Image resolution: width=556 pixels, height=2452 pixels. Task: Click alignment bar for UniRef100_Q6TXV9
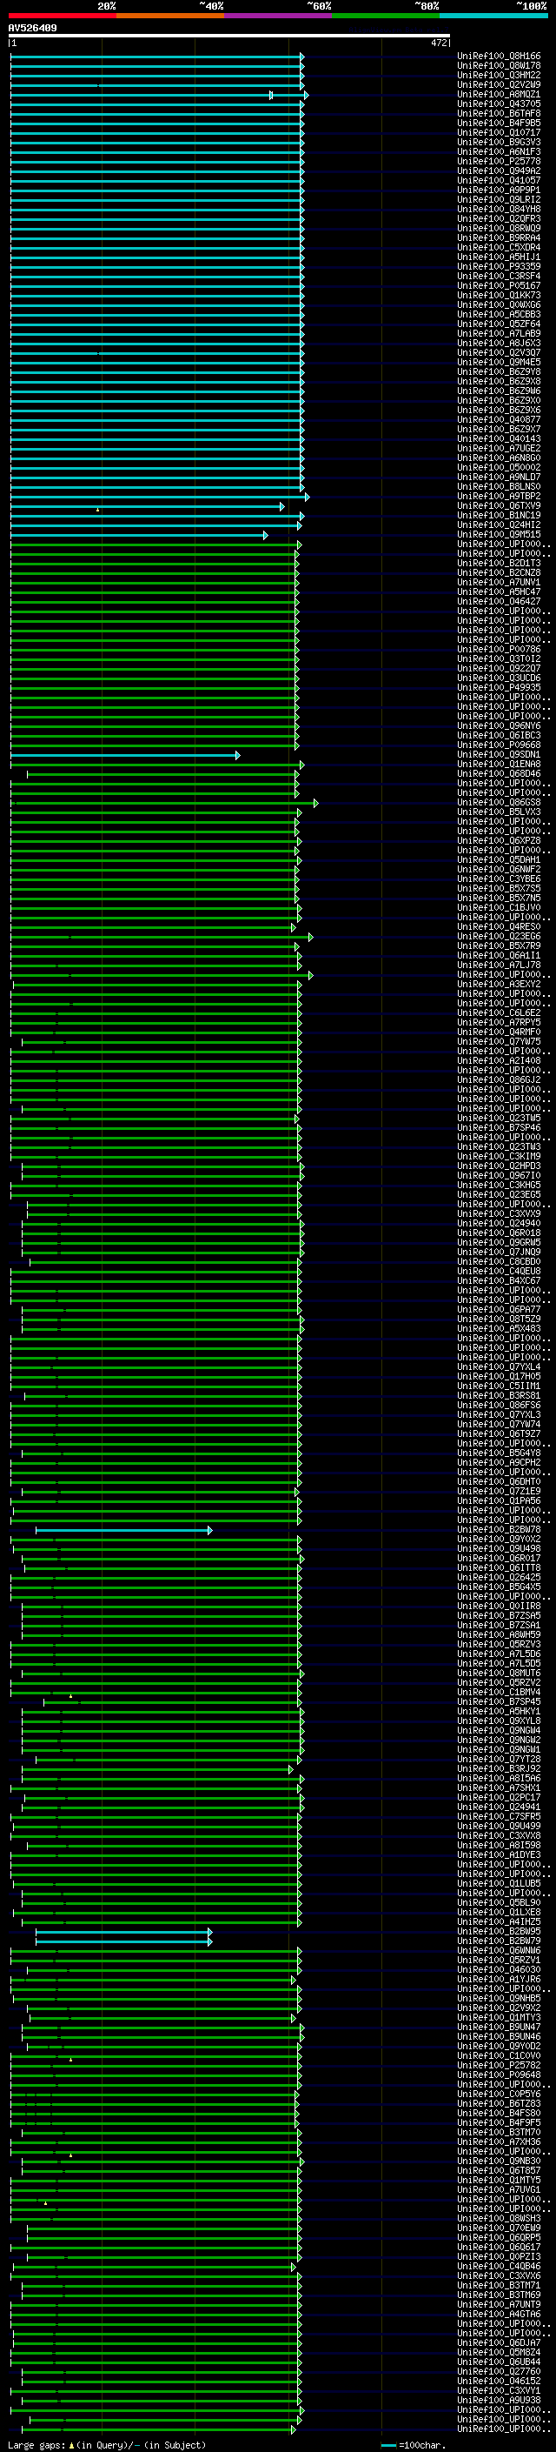(x=148, y=506)
